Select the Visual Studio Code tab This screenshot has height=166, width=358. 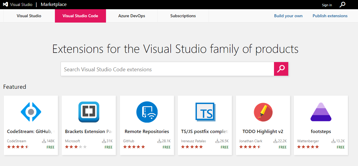tap(80, 16)
